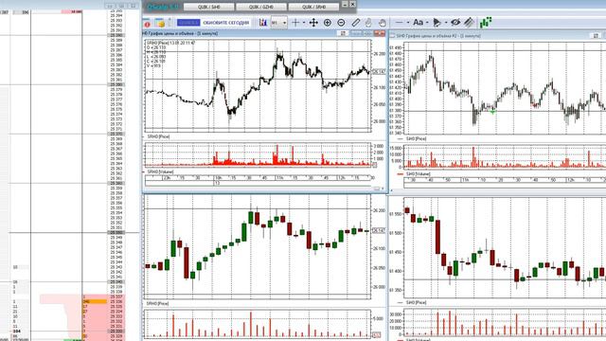Select the Aa text annotation tool

coord(418,23)
